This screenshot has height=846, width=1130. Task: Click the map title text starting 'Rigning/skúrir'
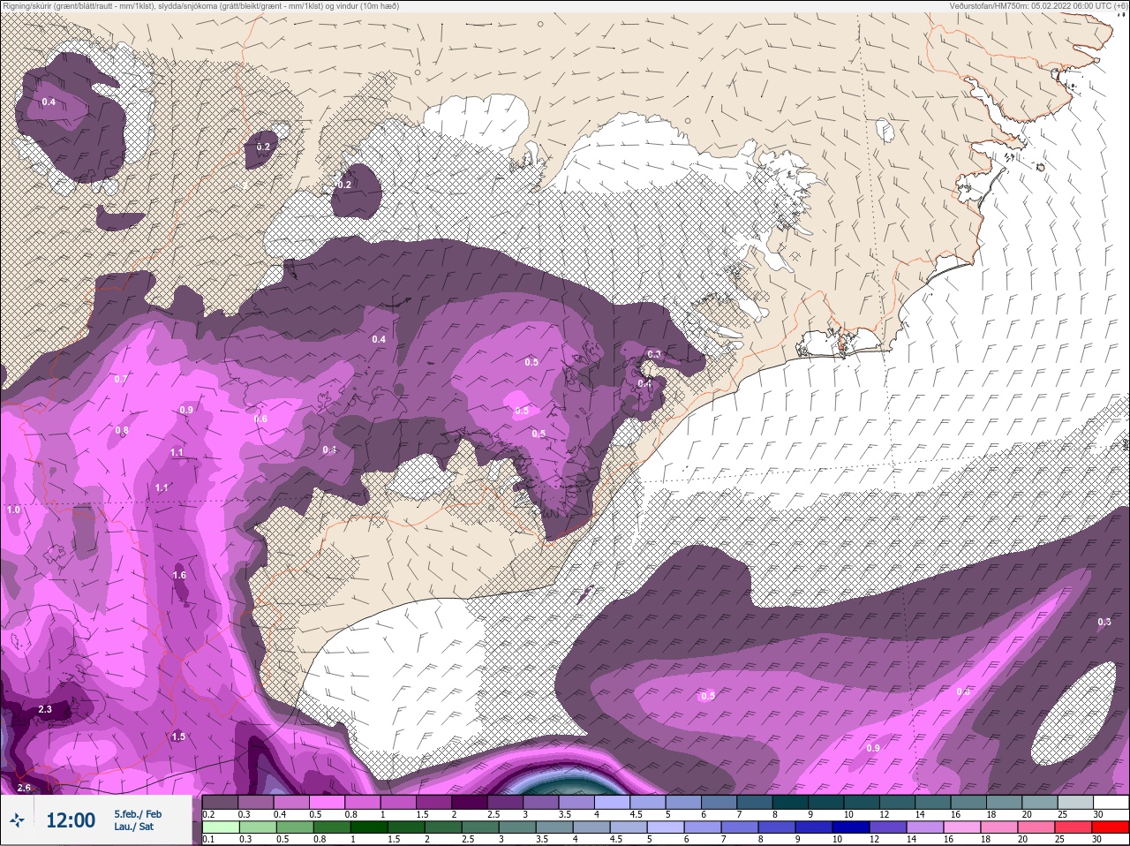click(200, 5)
